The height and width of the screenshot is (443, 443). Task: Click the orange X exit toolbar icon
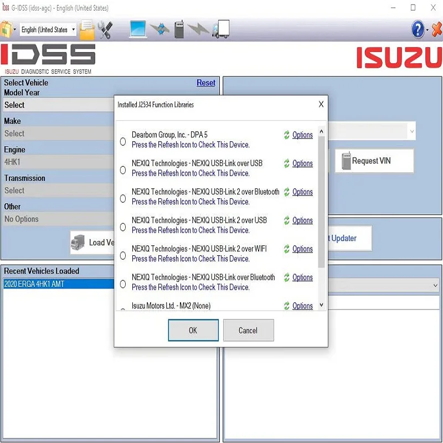pos(437,29)
